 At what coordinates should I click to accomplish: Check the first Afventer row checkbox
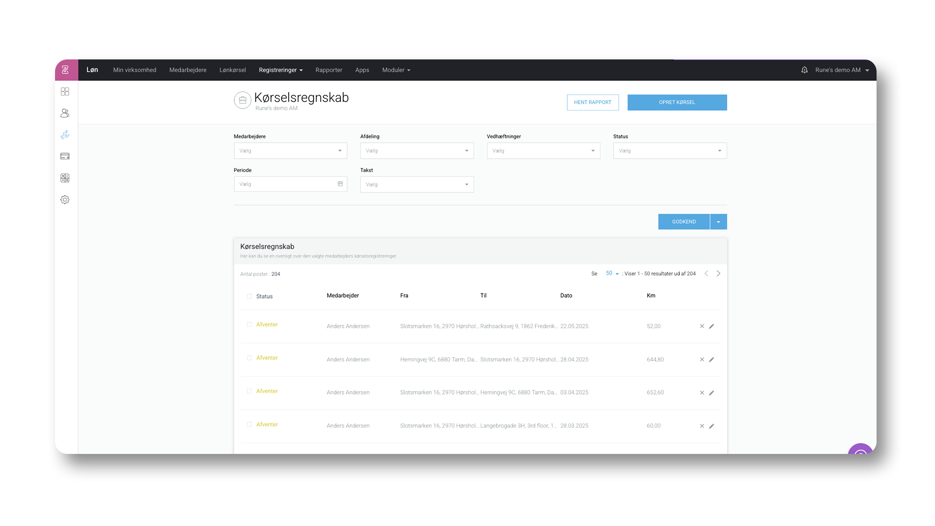click(249, 324)
